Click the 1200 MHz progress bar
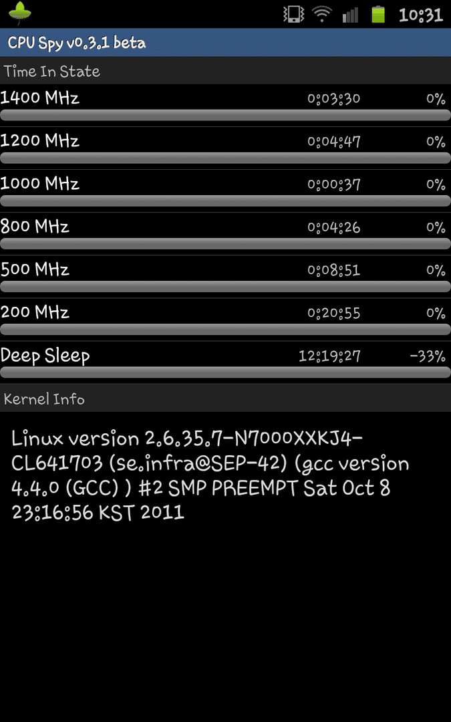The height and width of the screenshot is (722, 451). 226,158
